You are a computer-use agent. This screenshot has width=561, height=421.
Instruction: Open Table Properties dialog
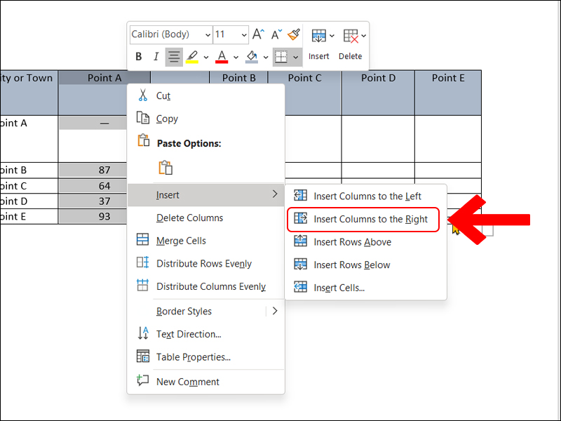193,357
